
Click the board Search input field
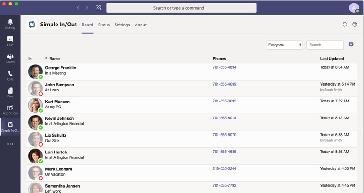pyautogui.click(x=324, y=45)
